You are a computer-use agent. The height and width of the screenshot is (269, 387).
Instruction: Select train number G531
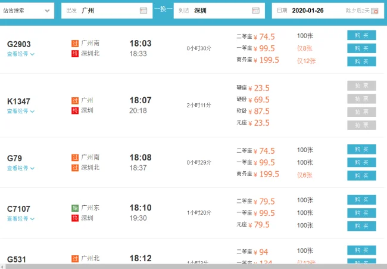(x=16, y=259)
